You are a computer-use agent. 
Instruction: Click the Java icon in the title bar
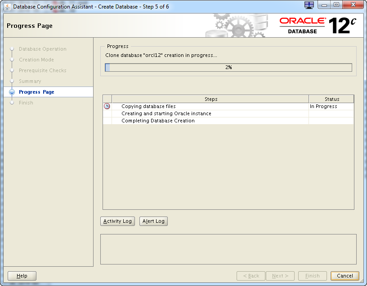(x=7, y=7)
